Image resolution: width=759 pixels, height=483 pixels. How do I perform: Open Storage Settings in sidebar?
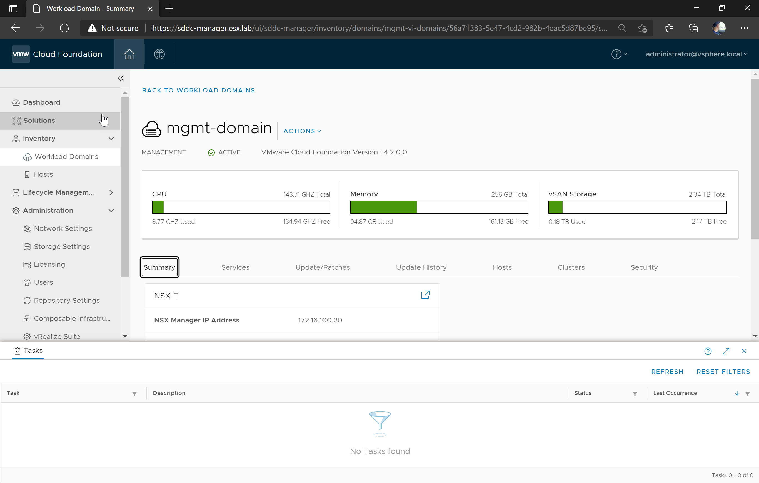[x=60, y=246]
